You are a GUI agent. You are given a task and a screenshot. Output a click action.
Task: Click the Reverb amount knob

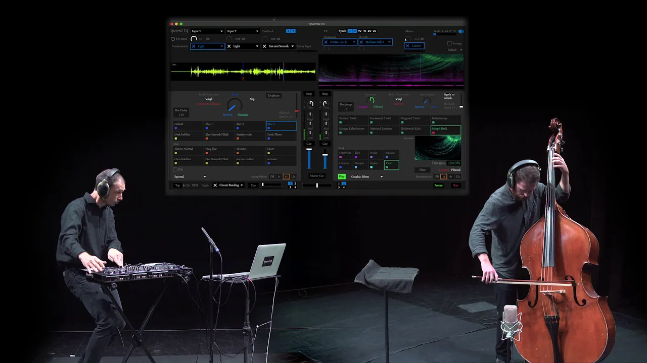pyautogui.click(x=361, y=48)
